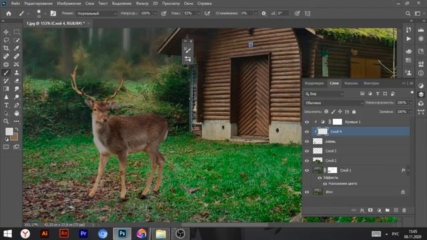Viewport: 427px width, 240px height.
Task: Hide the Слой 2 layer
Action: 307,161
